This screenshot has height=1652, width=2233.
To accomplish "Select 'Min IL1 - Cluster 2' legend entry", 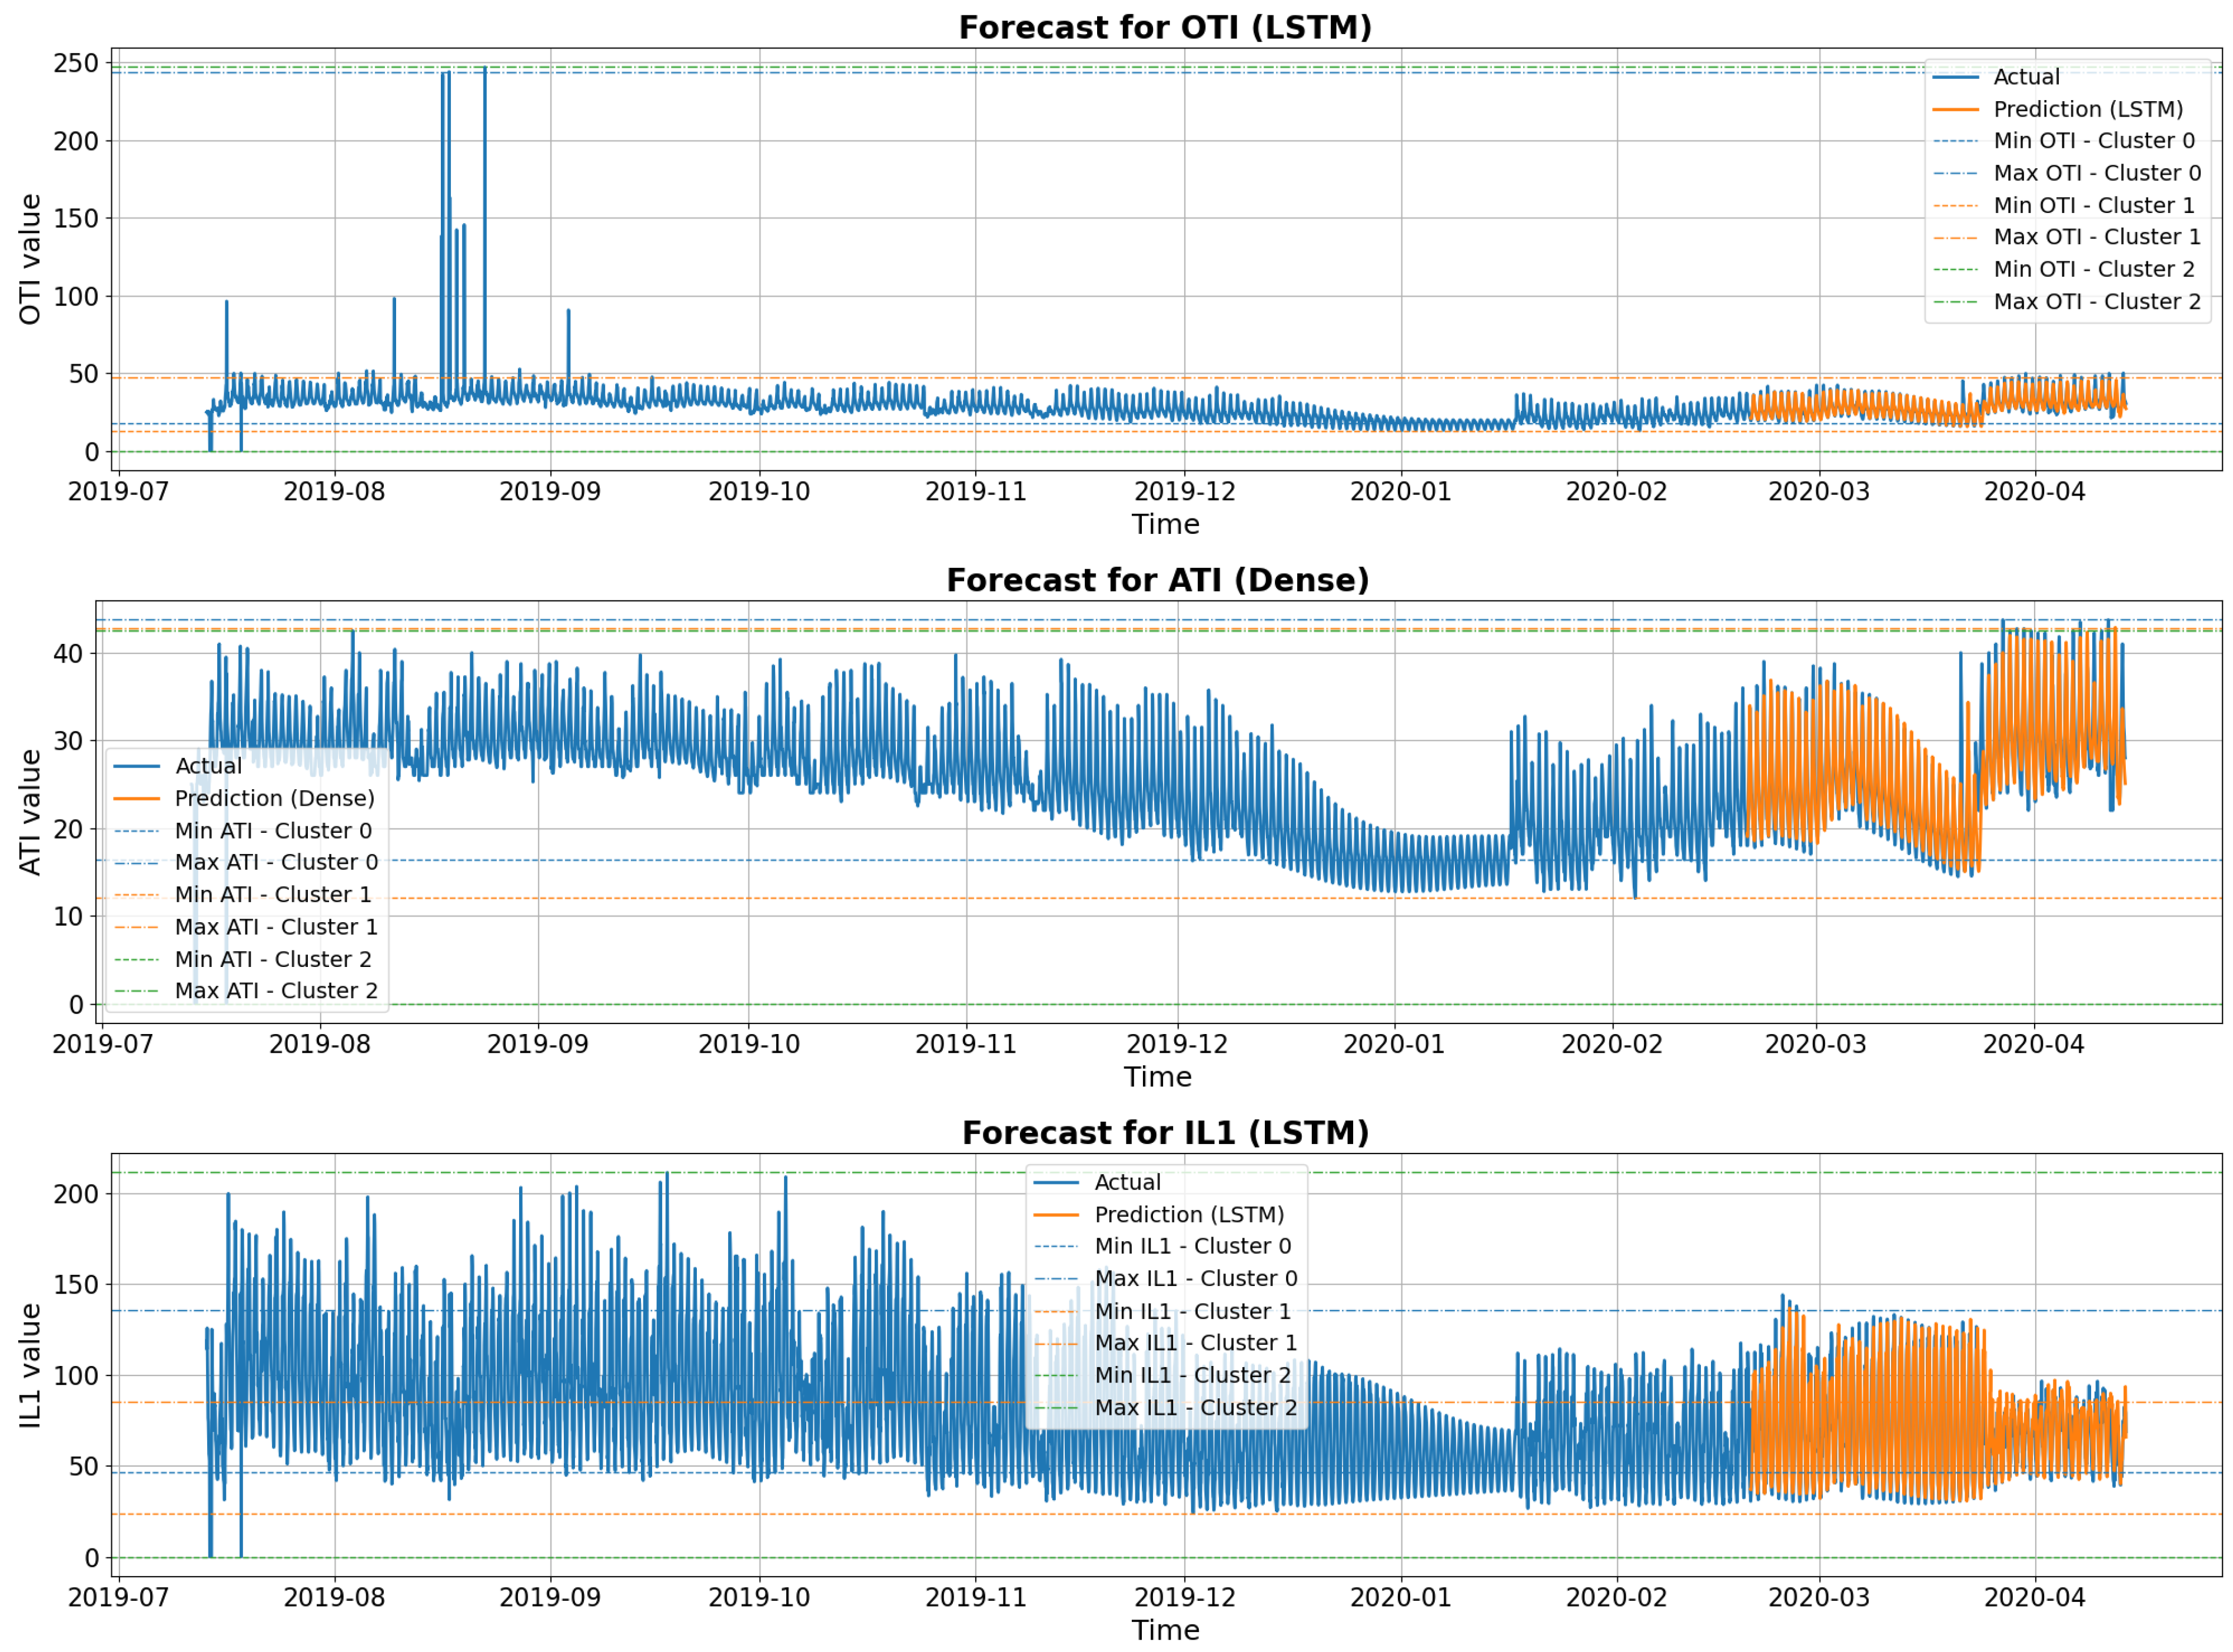I will point(1192,1375).
